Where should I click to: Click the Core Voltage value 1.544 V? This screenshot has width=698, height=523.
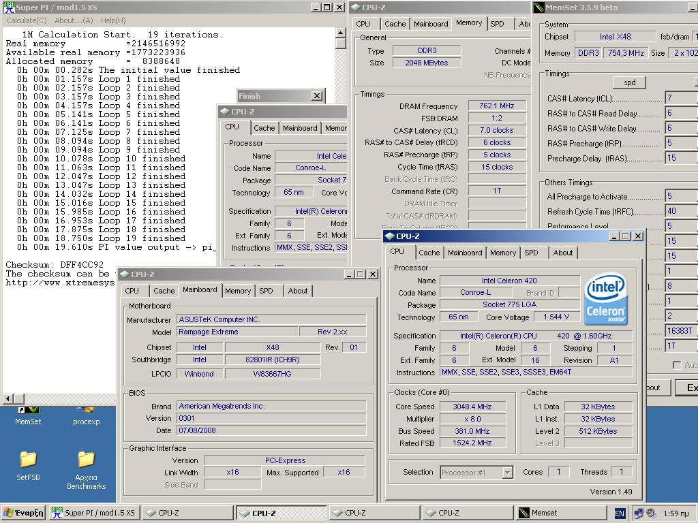click(x=556, y=317)
